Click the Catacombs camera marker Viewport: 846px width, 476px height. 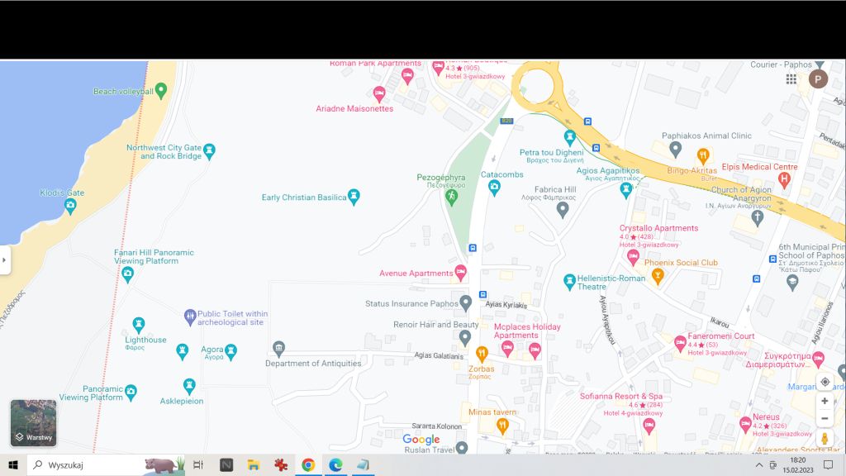coord(494,188)
